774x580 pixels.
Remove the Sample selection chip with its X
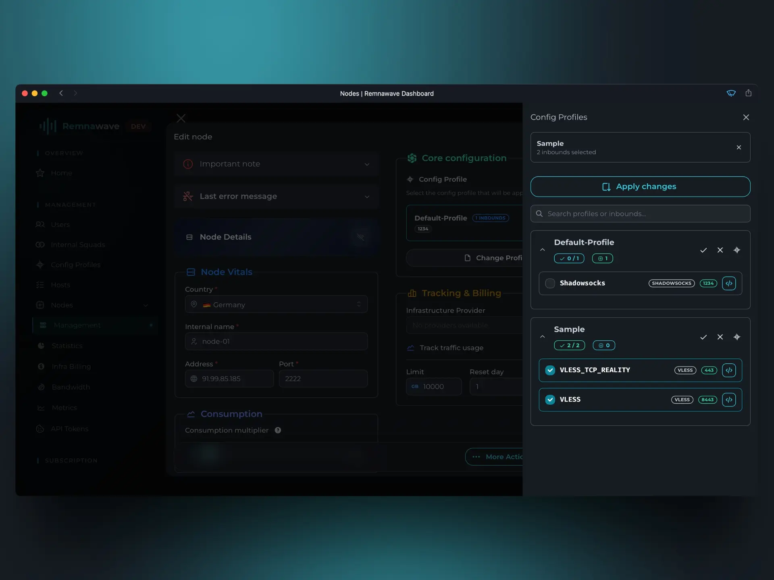point(739,147)
